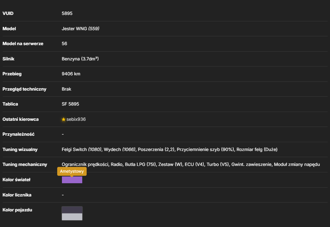330x227 pixels.
Task: Click the Tuning mechaniczny row label
Action: click(x=25, y=165)
